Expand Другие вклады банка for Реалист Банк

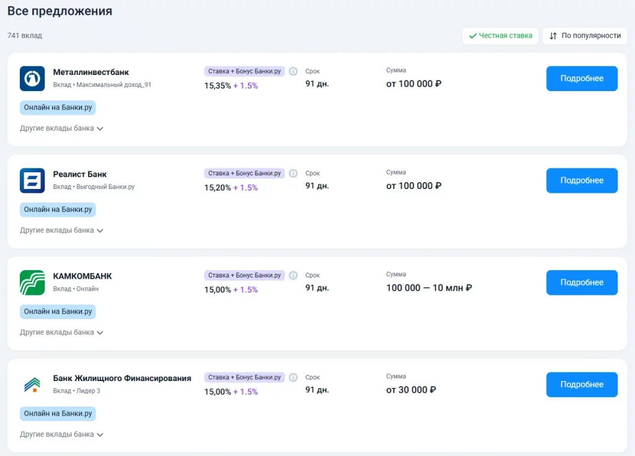pyautogui.click(x=61, y=230)
